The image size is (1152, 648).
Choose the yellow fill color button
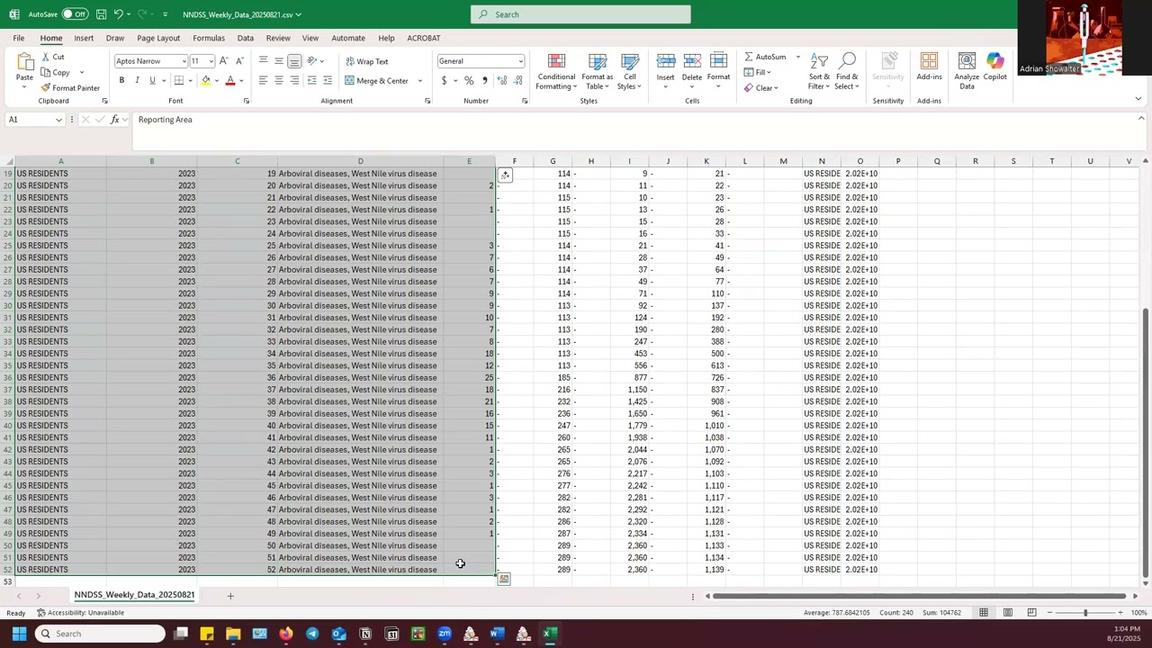[x=206, y=81]
